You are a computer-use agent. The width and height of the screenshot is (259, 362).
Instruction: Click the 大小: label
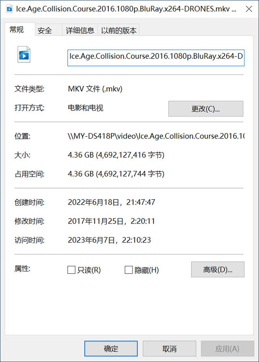(22, 155)
